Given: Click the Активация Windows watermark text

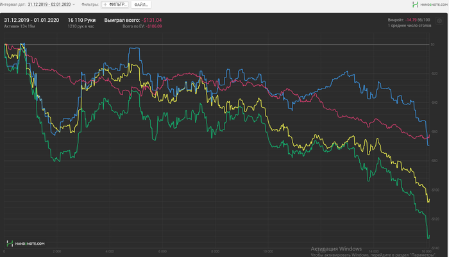Looking at the screenshot, I should coord(336,249).
